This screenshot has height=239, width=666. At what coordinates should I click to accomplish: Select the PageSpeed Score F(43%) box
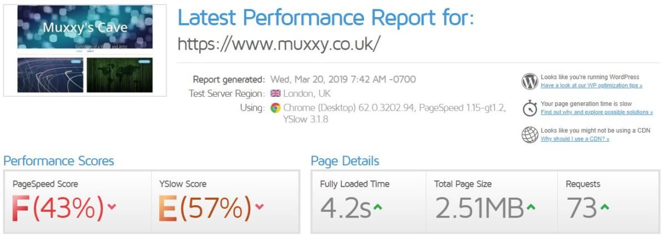[x=79, y=202]
